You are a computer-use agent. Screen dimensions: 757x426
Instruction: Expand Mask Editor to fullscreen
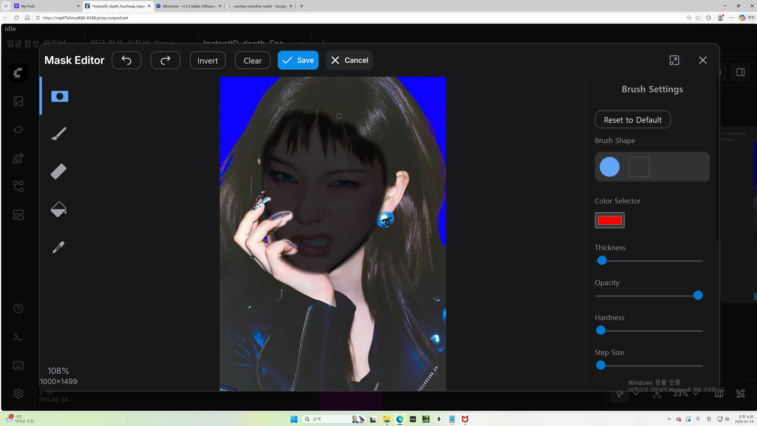[674, 60]
